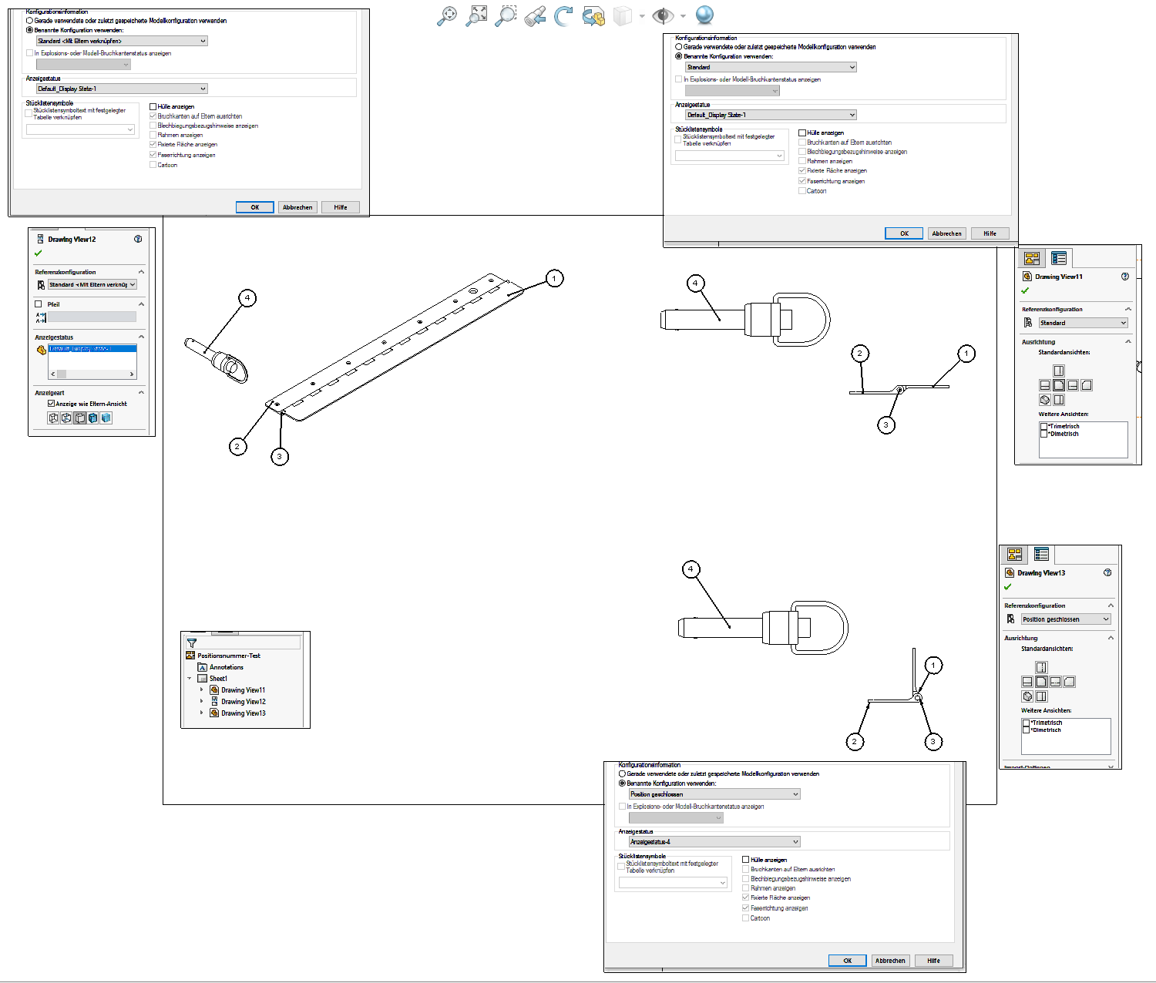1156x983 pixels.
Task: Open the 3D Drawing View tool
Action: coord(593,15)
